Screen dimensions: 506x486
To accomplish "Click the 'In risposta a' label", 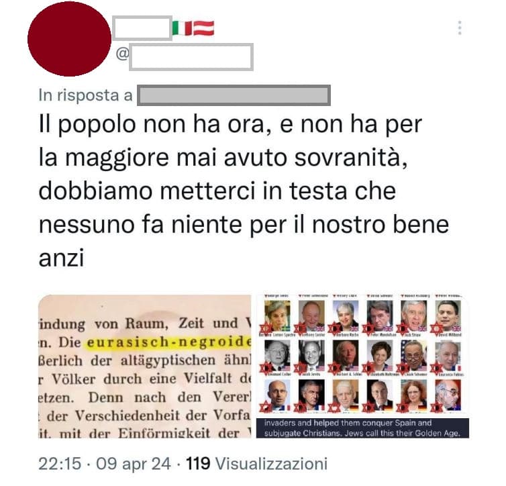I will [x=85, y=95].
